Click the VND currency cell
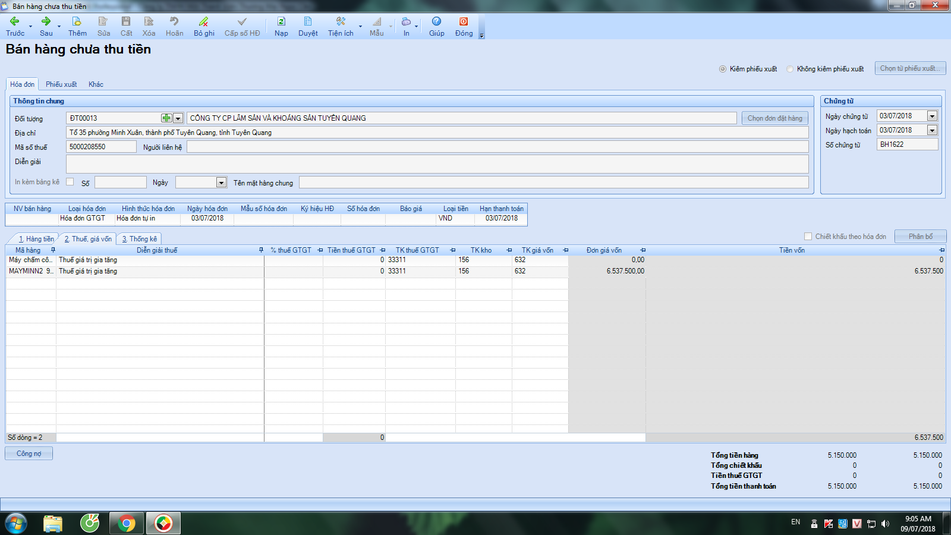This screenshot has width=951, height=535. coord(455,218)
